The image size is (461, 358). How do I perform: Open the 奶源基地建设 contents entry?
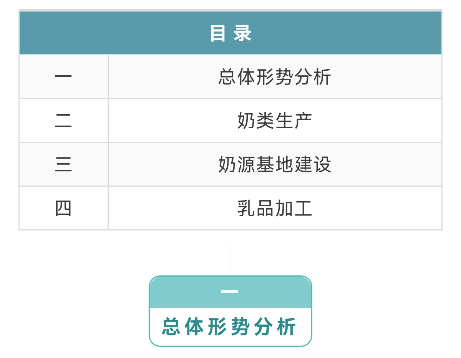pyautogui.click(x=275, y=164)
